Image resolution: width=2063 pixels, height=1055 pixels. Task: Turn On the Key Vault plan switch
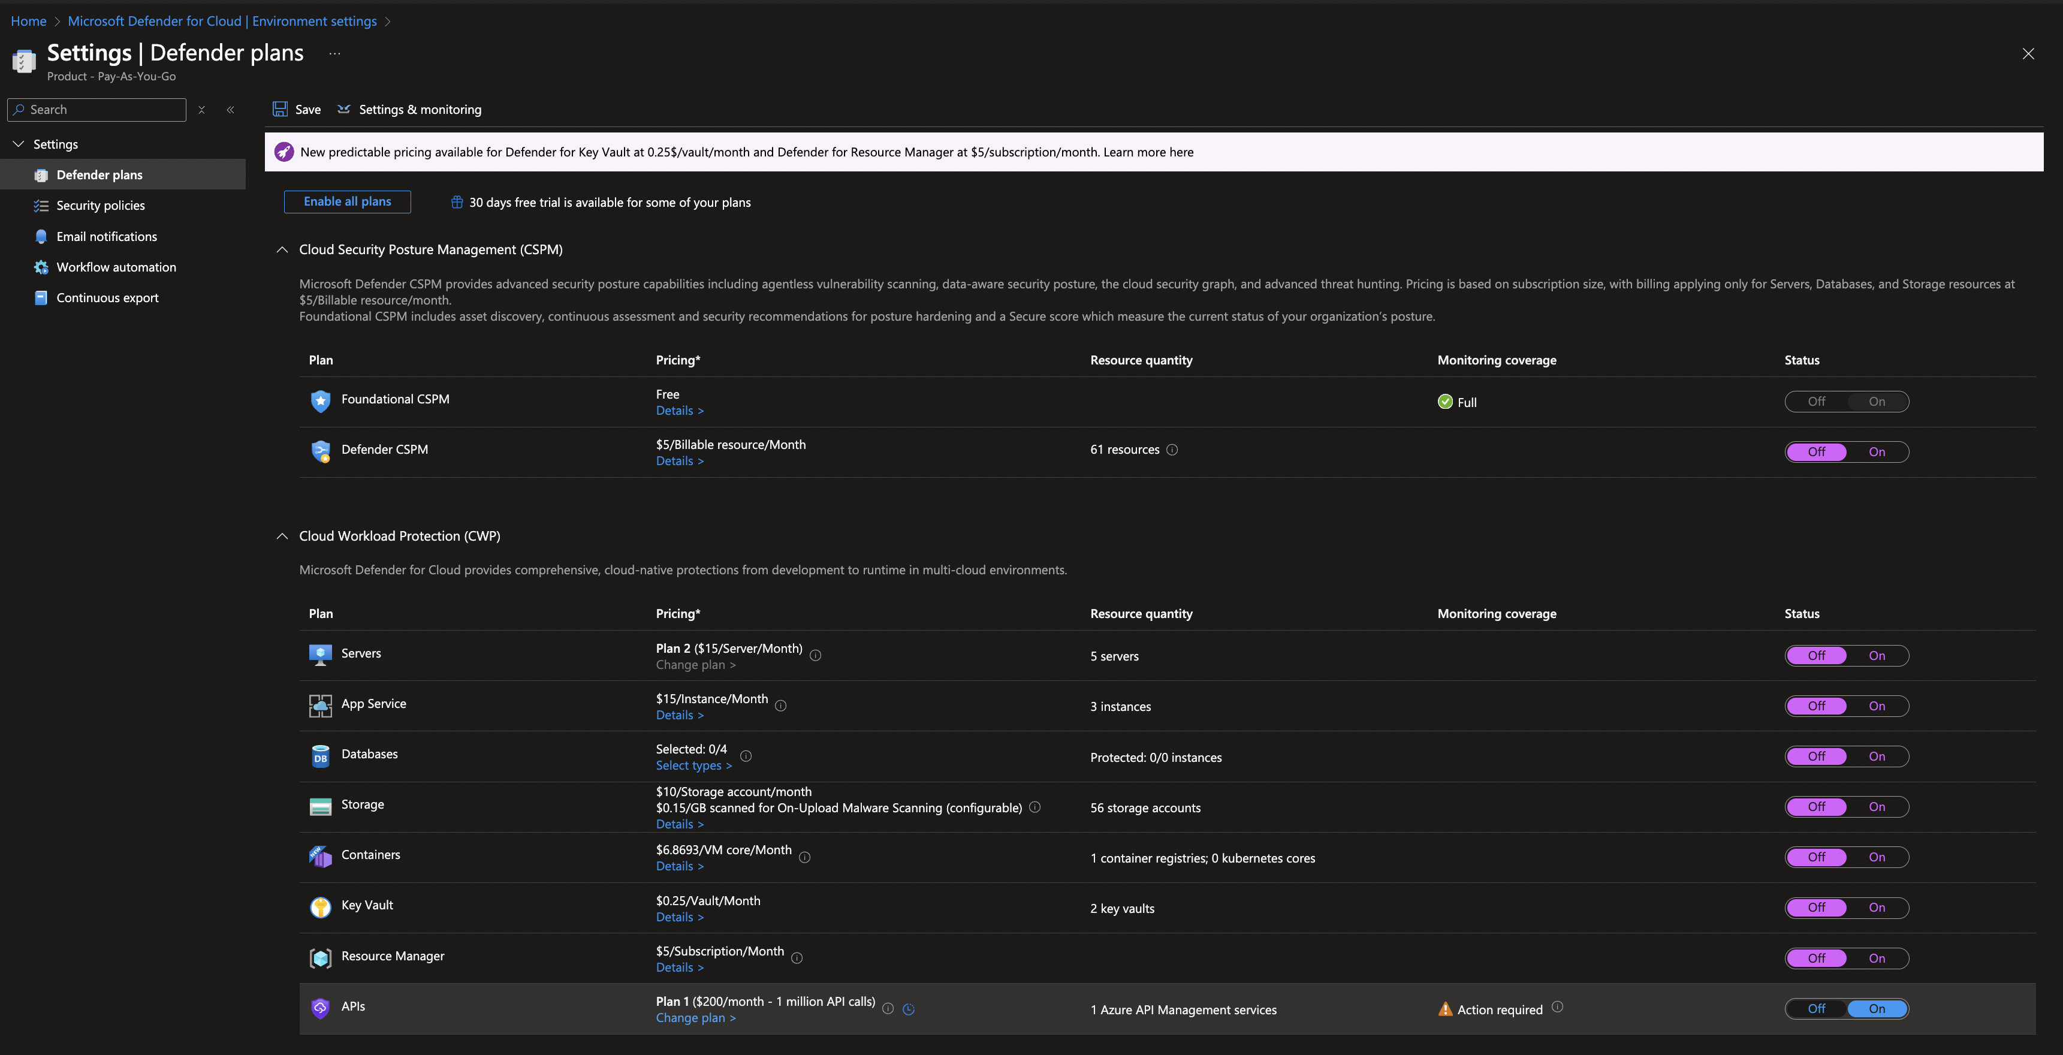coord(1877,908)
